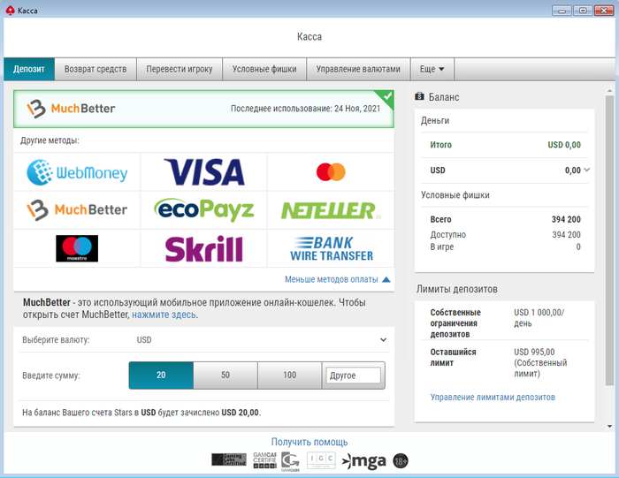Collapse list via Меньше методов оплаты
The width and height of the screenshot is (619, 478).
click(x=338, y=279)
